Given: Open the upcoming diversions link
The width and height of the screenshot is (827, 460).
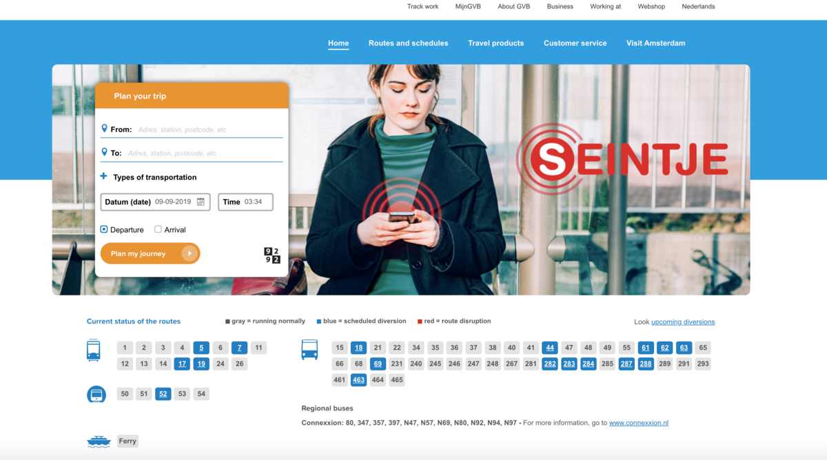Looking at the screenshot, I should click(683, 322).
